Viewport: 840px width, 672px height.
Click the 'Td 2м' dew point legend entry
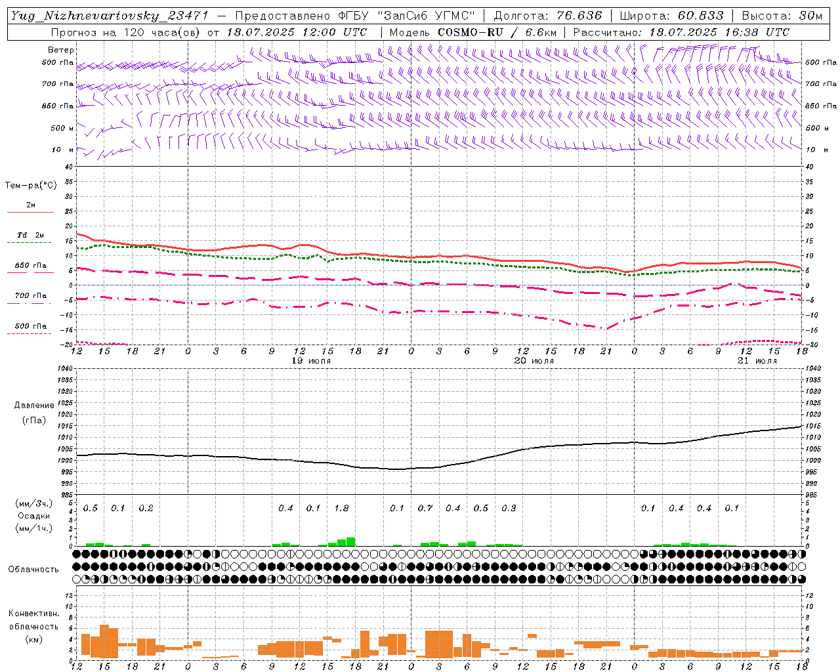click(x=31, y=235)
